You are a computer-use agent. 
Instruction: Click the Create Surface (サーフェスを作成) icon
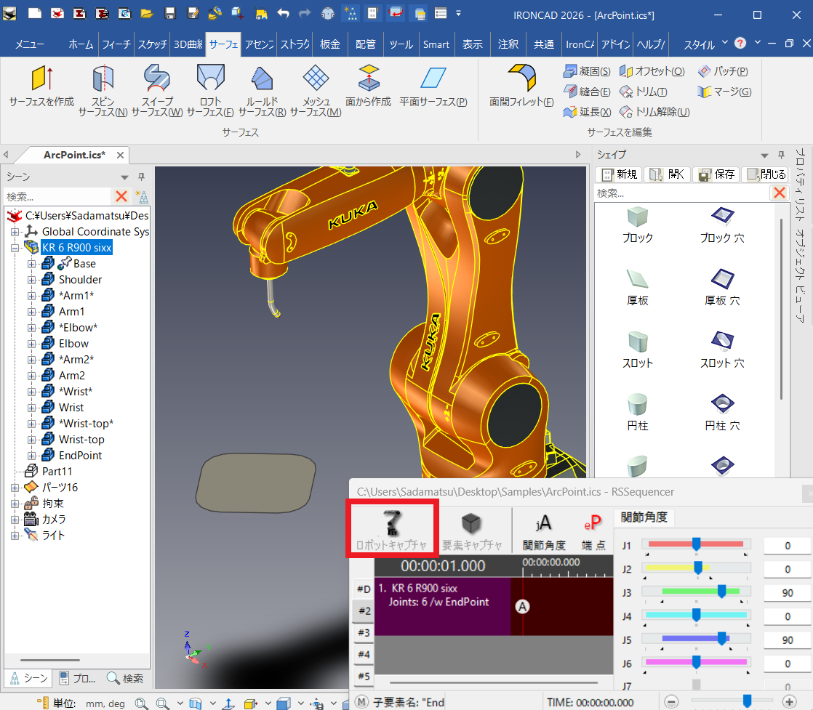(x=41, y=86)
